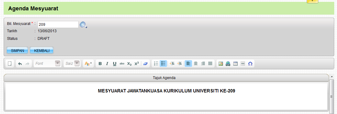Toggle strikethrough formatting
Screen dimensions: 337x114
(x=122, y=64)
